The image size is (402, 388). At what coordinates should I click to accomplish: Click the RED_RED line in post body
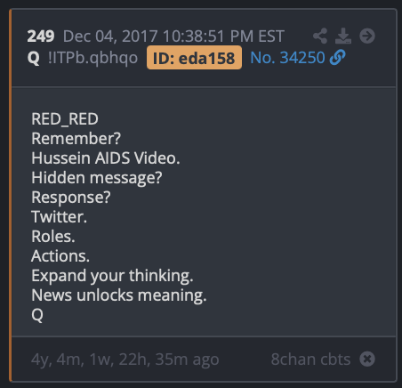65,119
